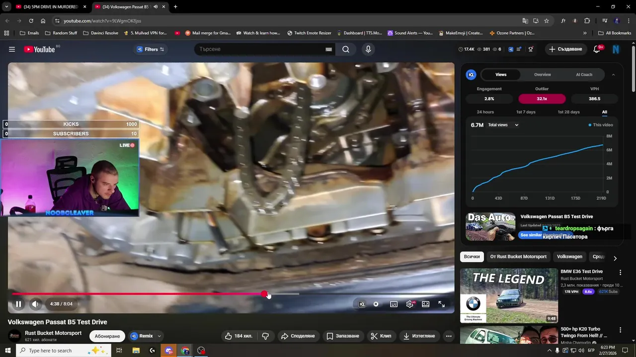Switch player to theater mode
Image resolution: width=636 pixels, height=357 pixels.
pos(426,304)
